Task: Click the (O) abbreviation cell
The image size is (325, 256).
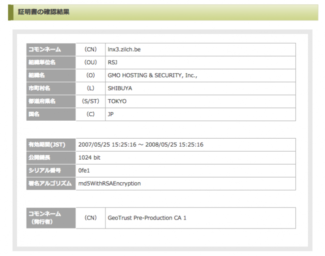Action: (90, 75)
